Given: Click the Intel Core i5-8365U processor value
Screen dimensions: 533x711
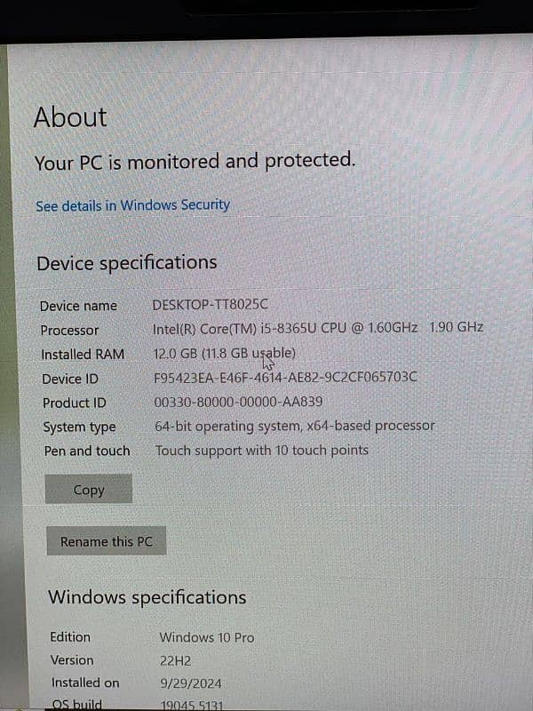Looking at the screenshot, I should [318, 327].
